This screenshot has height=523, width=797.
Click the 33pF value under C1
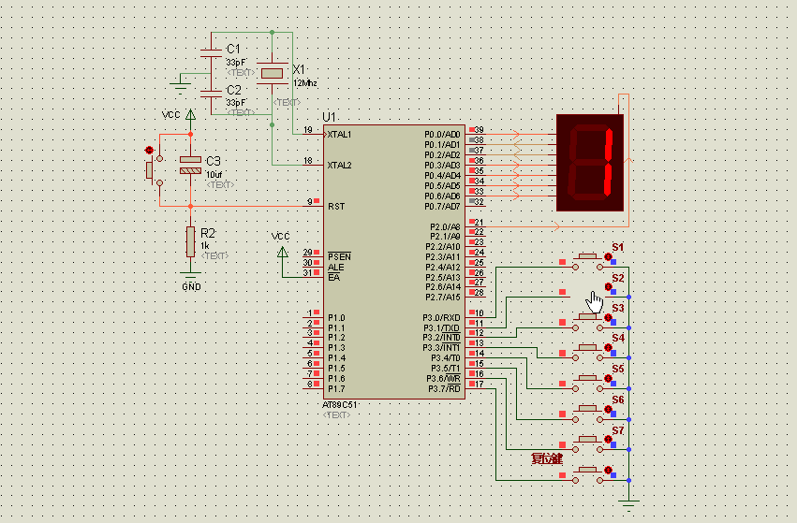click(x=236, y=63)
